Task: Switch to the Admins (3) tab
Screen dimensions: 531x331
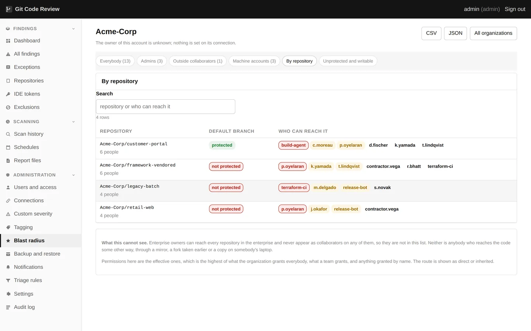Action: coord(152,61)
